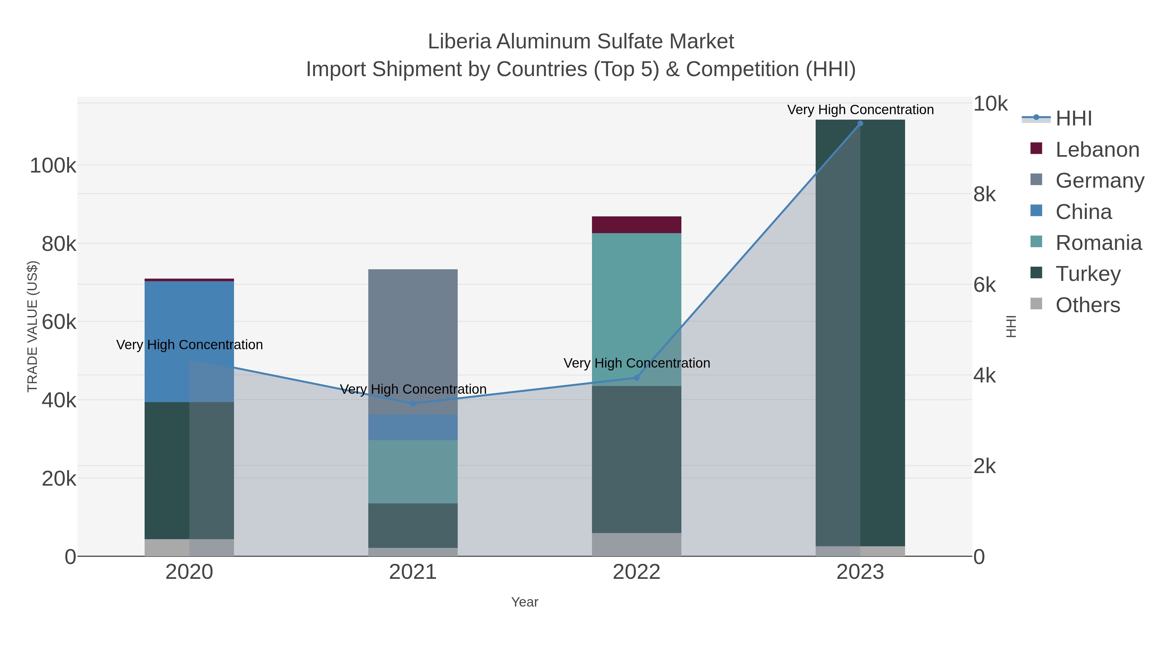Click the 'Very High Concentration' label for 2023

coord(860,110)
